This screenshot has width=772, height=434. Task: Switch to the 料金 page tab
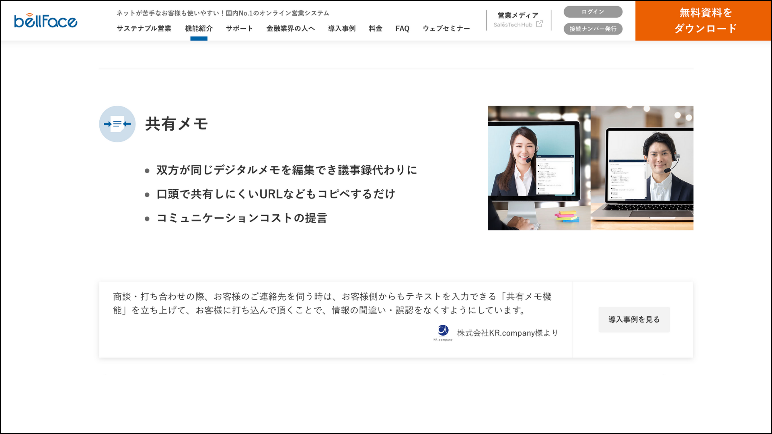pyautogui.click(x=375, y=28)
